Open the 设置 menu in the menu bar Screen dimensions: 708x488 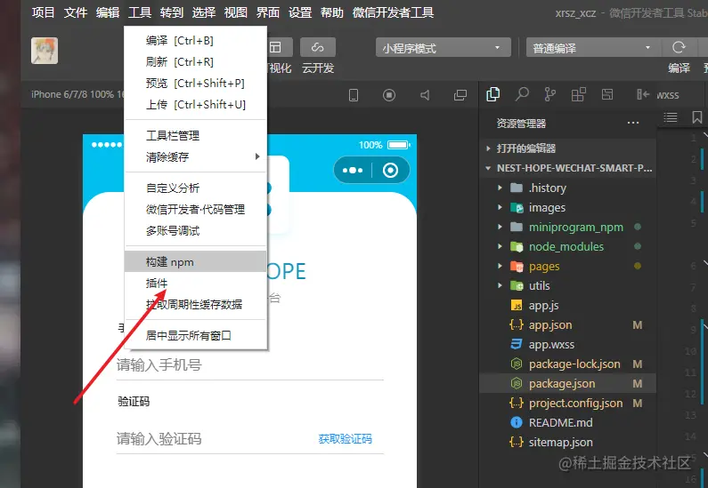300,12
